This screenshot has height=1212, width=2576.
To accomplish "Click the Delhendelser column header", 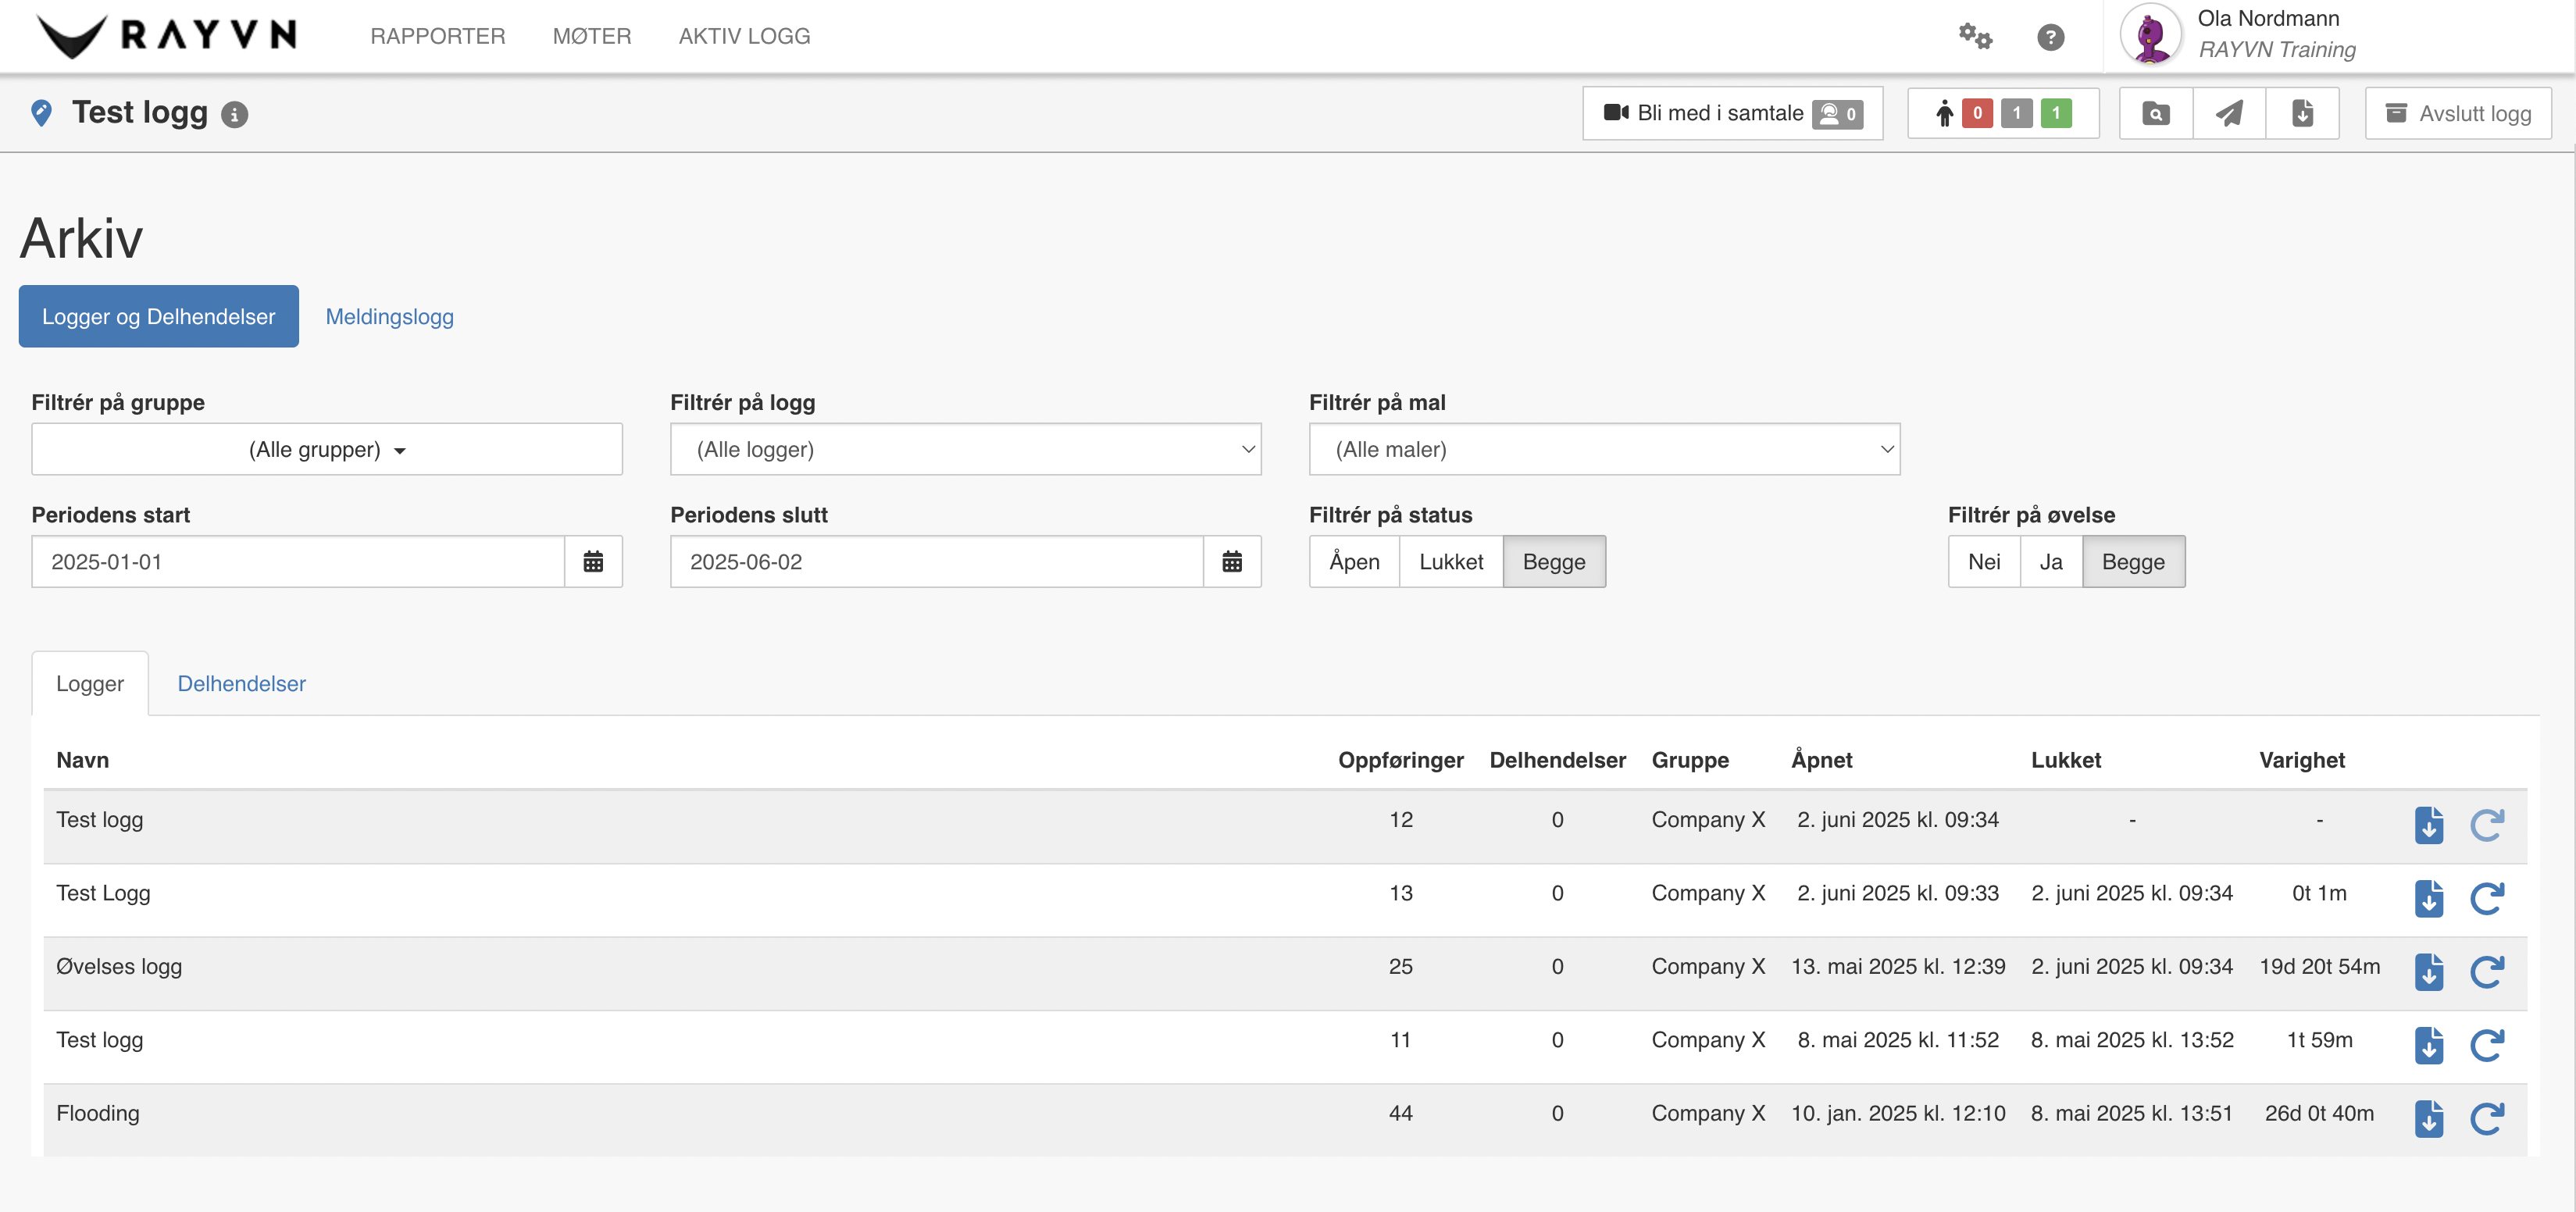I will tap(1557, 760).
